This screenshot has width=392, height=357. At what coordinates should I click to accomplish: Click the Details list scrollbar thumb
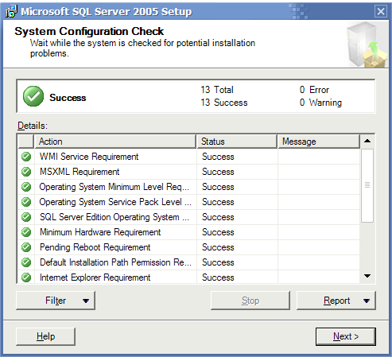click(367, 185)
